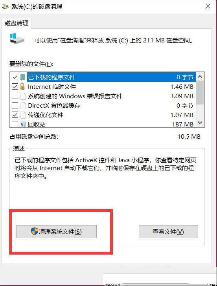This screenshot has width=217, height=286.
Task: Click the file list scroll up arrow
Action: [x=200, y=77]
